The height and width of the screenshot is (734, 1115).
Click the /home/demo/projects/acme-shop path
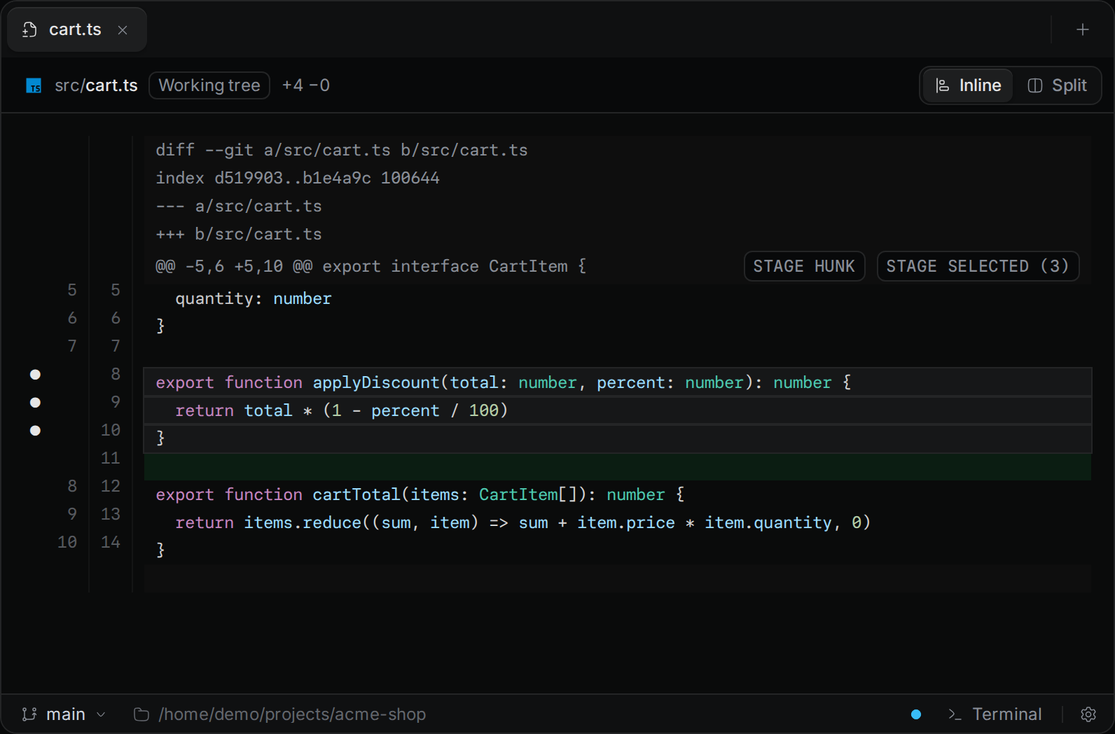click(292, 714)
